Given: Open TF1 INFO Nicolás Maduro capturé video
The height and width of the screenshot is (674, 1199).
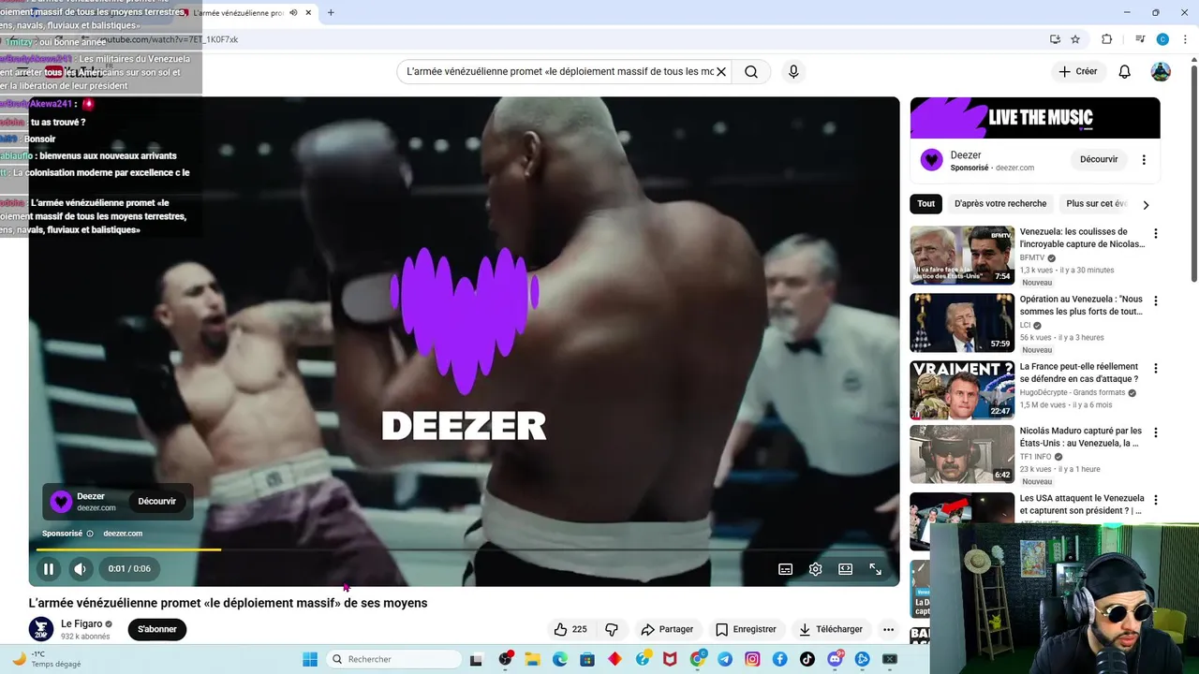Looking at the screenshot, I should point(962,454).
